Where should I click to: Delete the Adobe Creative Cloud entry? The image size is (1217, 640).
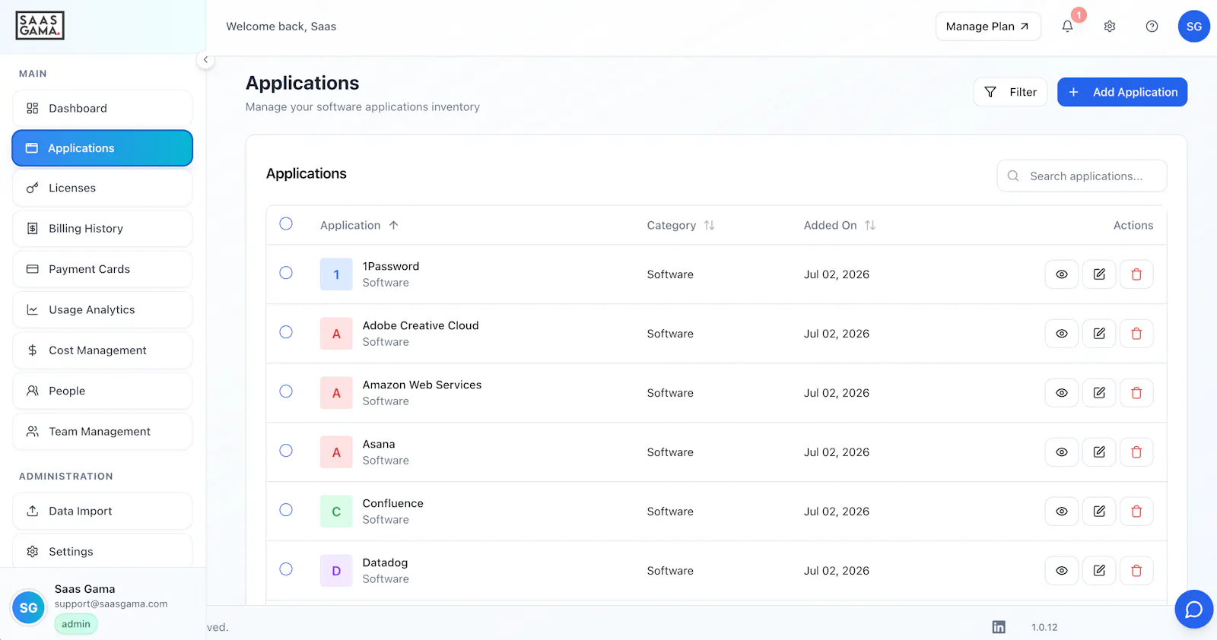coord(1136,334)
